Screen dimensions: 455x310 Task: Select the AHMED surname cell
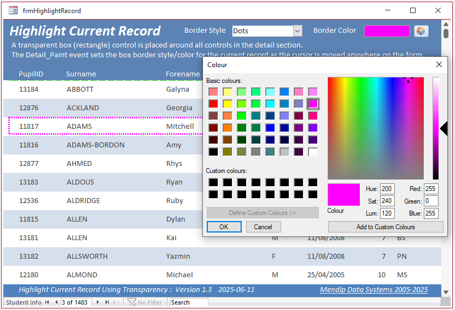[x=79, y=163]
